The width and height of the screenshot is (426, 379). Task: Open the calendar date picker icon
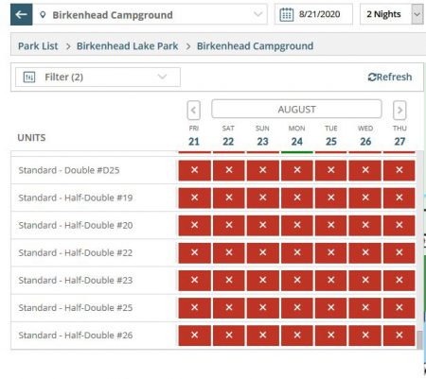click(287, 14)
